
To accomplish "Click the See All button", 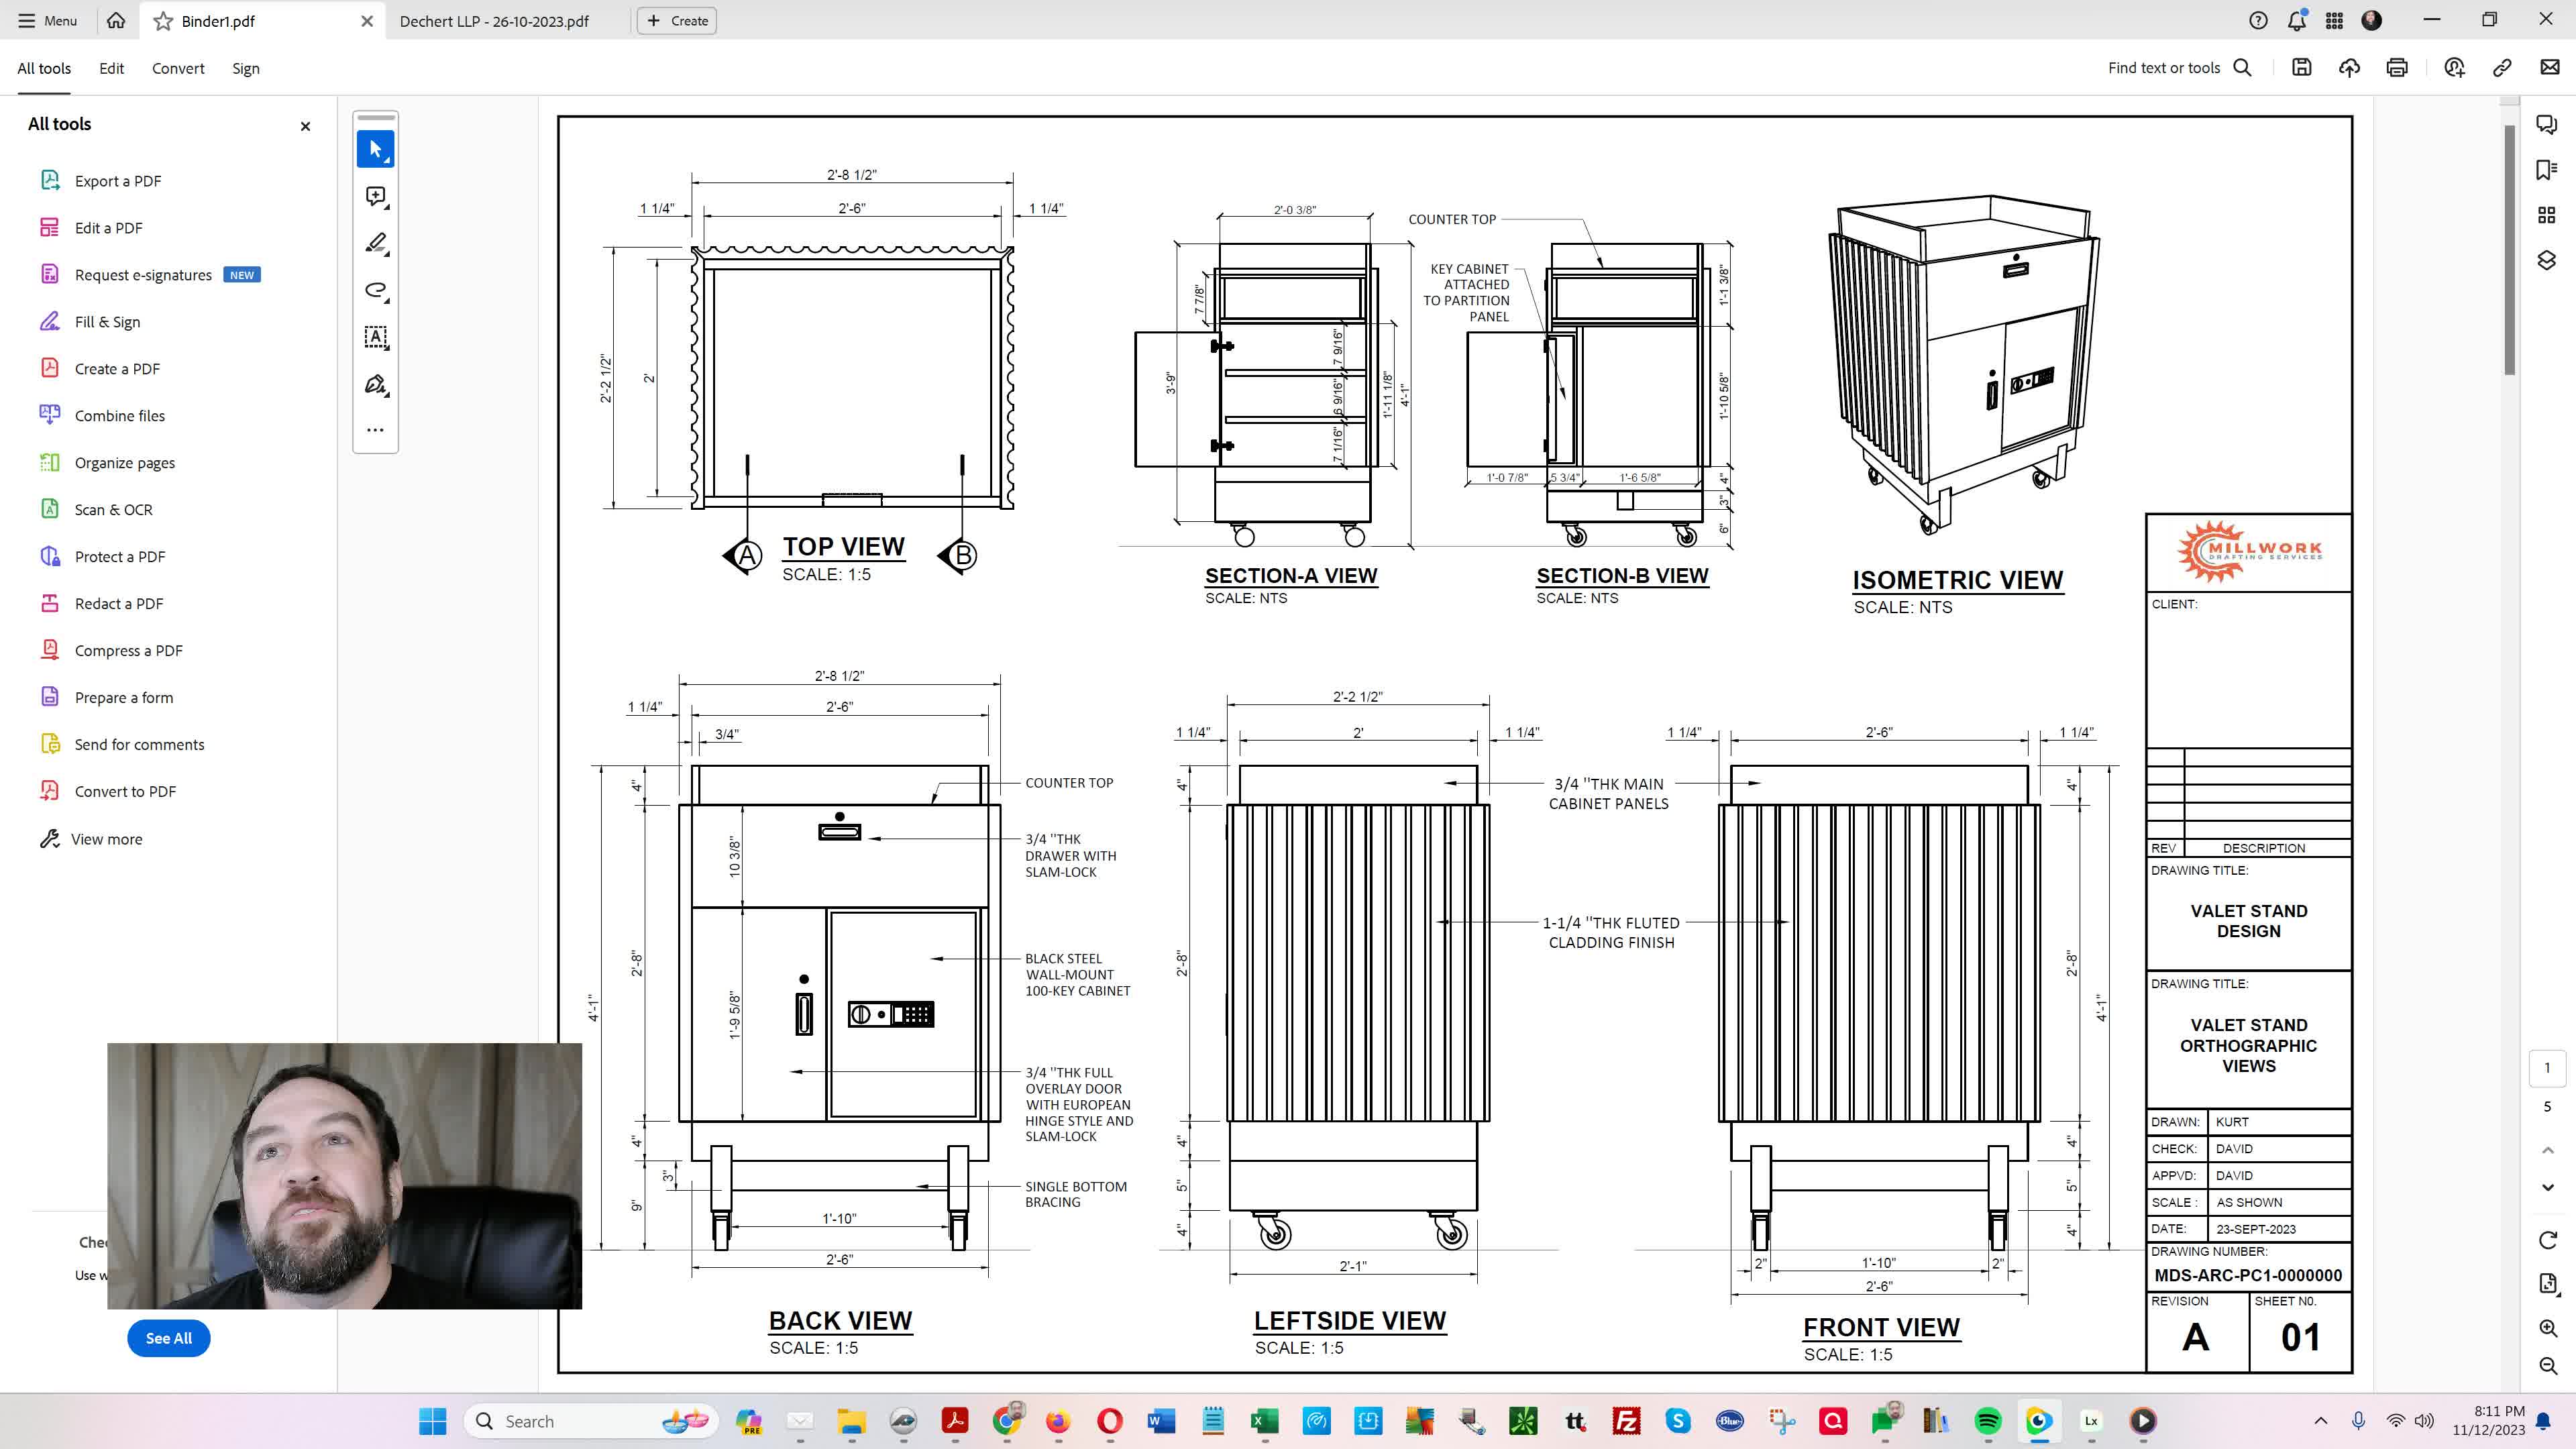I will [168, 1338].
